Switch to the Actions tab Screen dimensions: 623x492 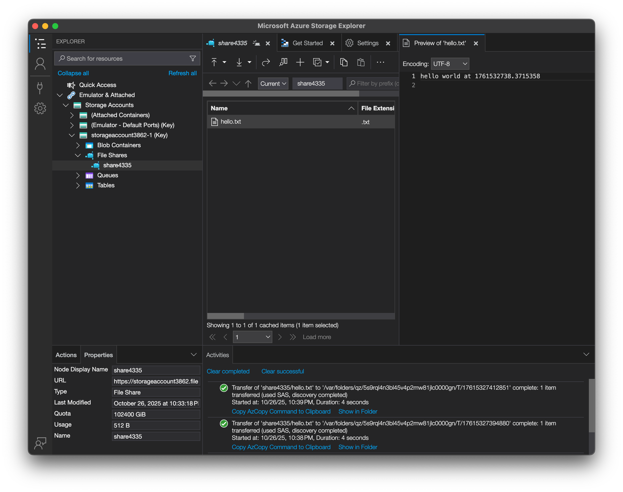click(66, 355)
